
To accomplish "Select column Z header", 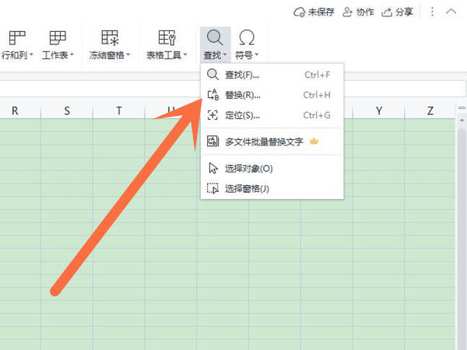I will [430, 111].
